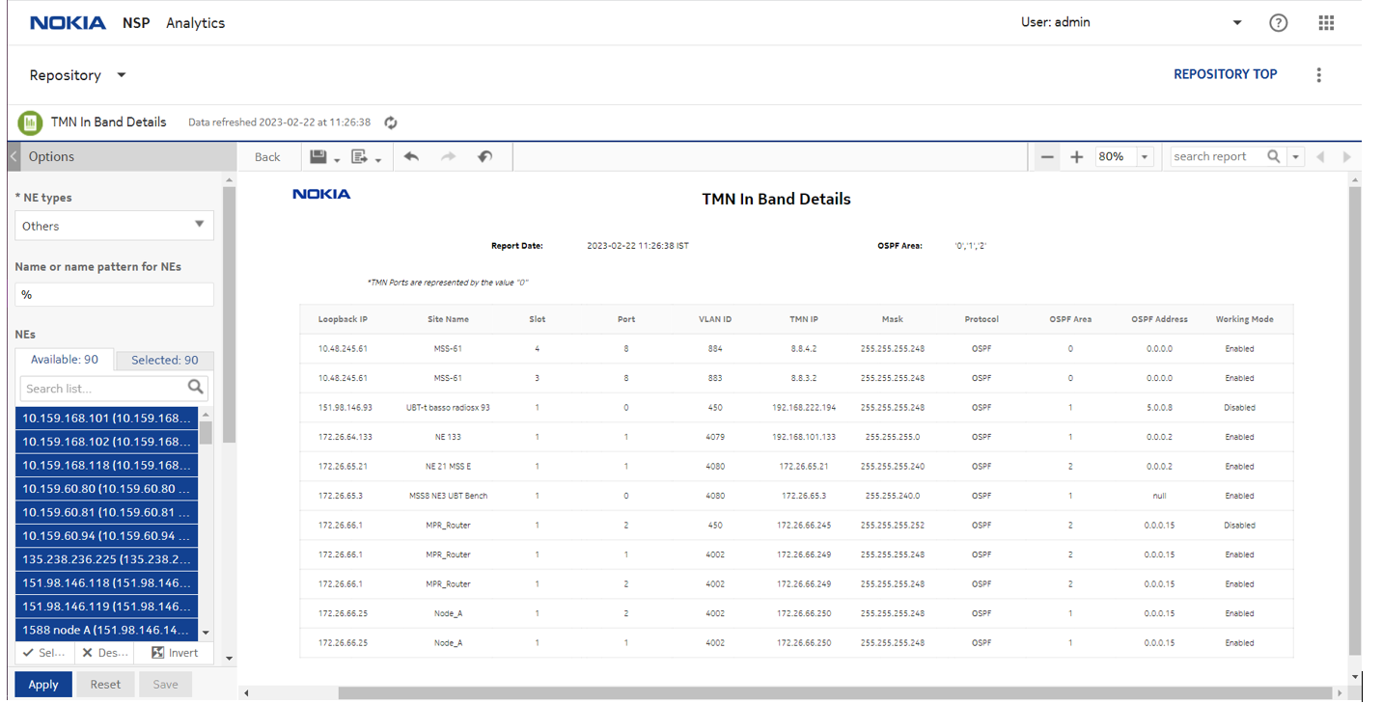
Task: Switch to the Available: 90 tab
Action: [65, 359]
